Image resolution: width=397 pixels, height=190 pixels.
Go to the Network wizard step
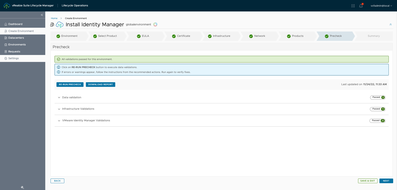pos(259,36)
